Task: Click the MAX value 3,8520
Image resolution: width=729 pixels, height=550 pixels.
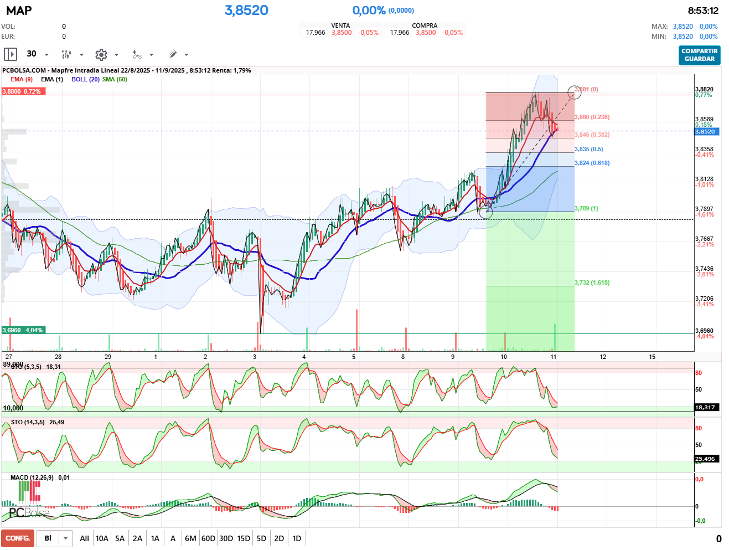Action: coord(683,27)
